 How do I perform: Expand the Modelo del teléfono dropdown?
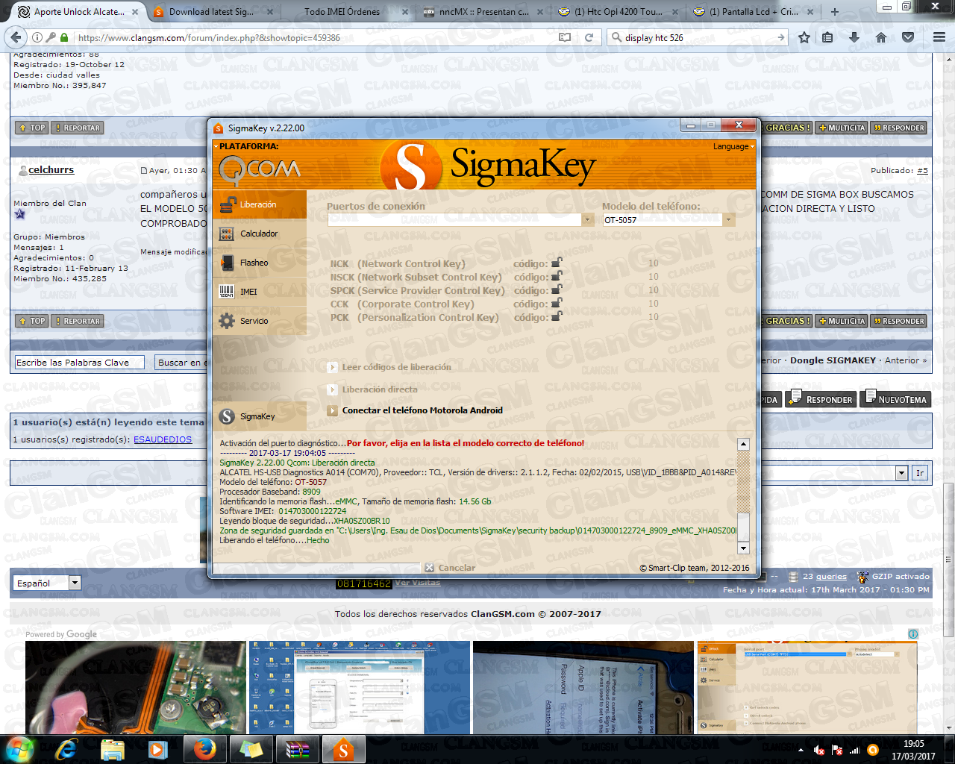[729, 219]
